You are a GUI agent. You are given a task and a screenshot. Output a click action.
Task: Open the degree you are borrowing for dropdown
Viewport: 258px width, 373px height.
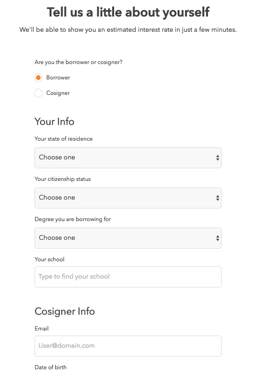point(128,238)
